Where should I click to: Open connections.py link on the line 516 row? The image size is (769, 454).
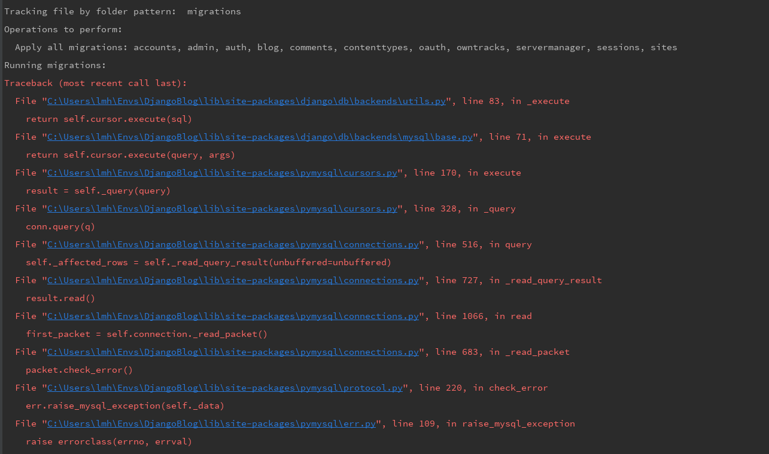tap(233, 244)
